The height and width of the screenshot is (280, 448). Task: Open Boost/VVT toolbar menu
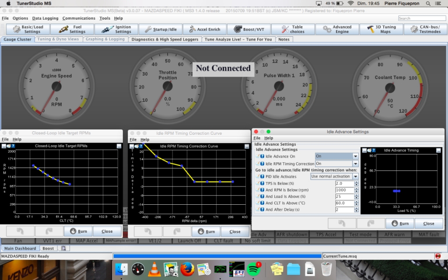(x=249, y=29)
